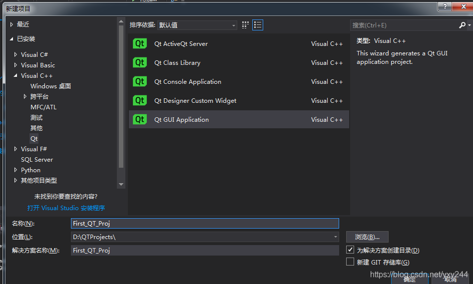The width and height of the screenshot is (473, 284).
Task: Switch to medium list view
Action: 258,25
